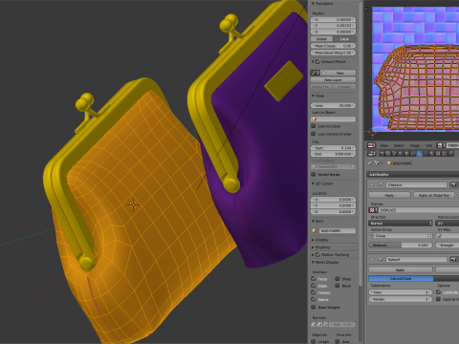Expand the Shading panel
459x344 pixels.
313,247
